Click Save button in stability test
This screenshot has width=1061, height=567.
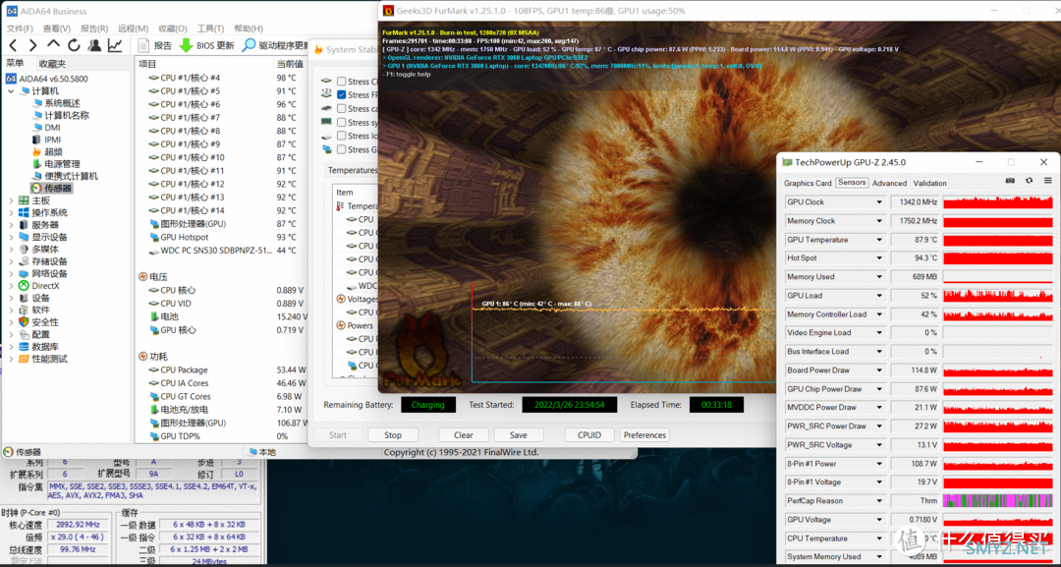point(519,435)
